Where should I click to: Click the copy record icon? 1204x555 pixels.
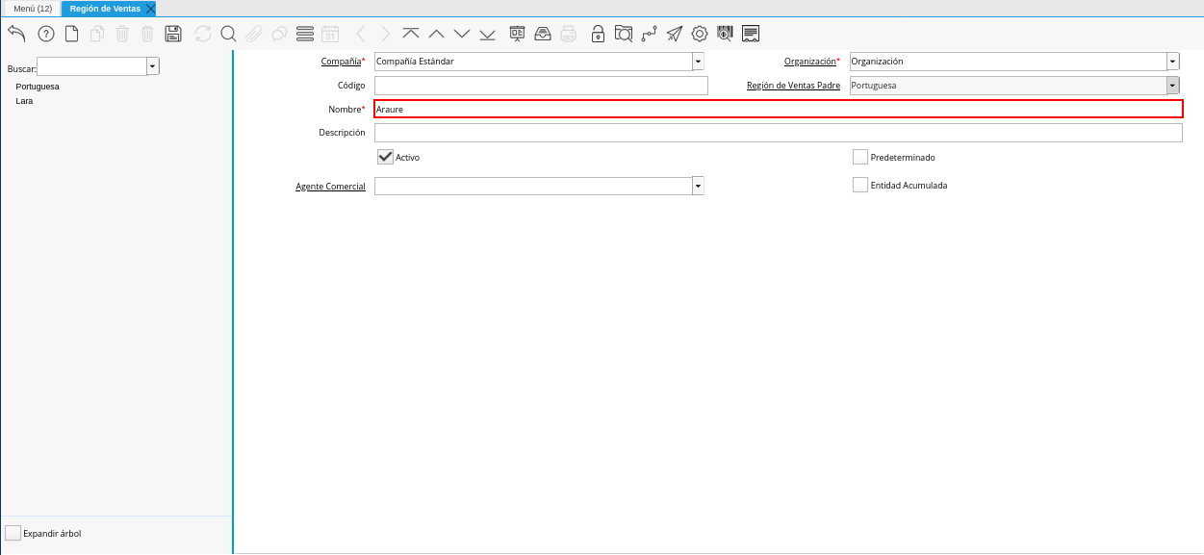(x=97, y=34)
